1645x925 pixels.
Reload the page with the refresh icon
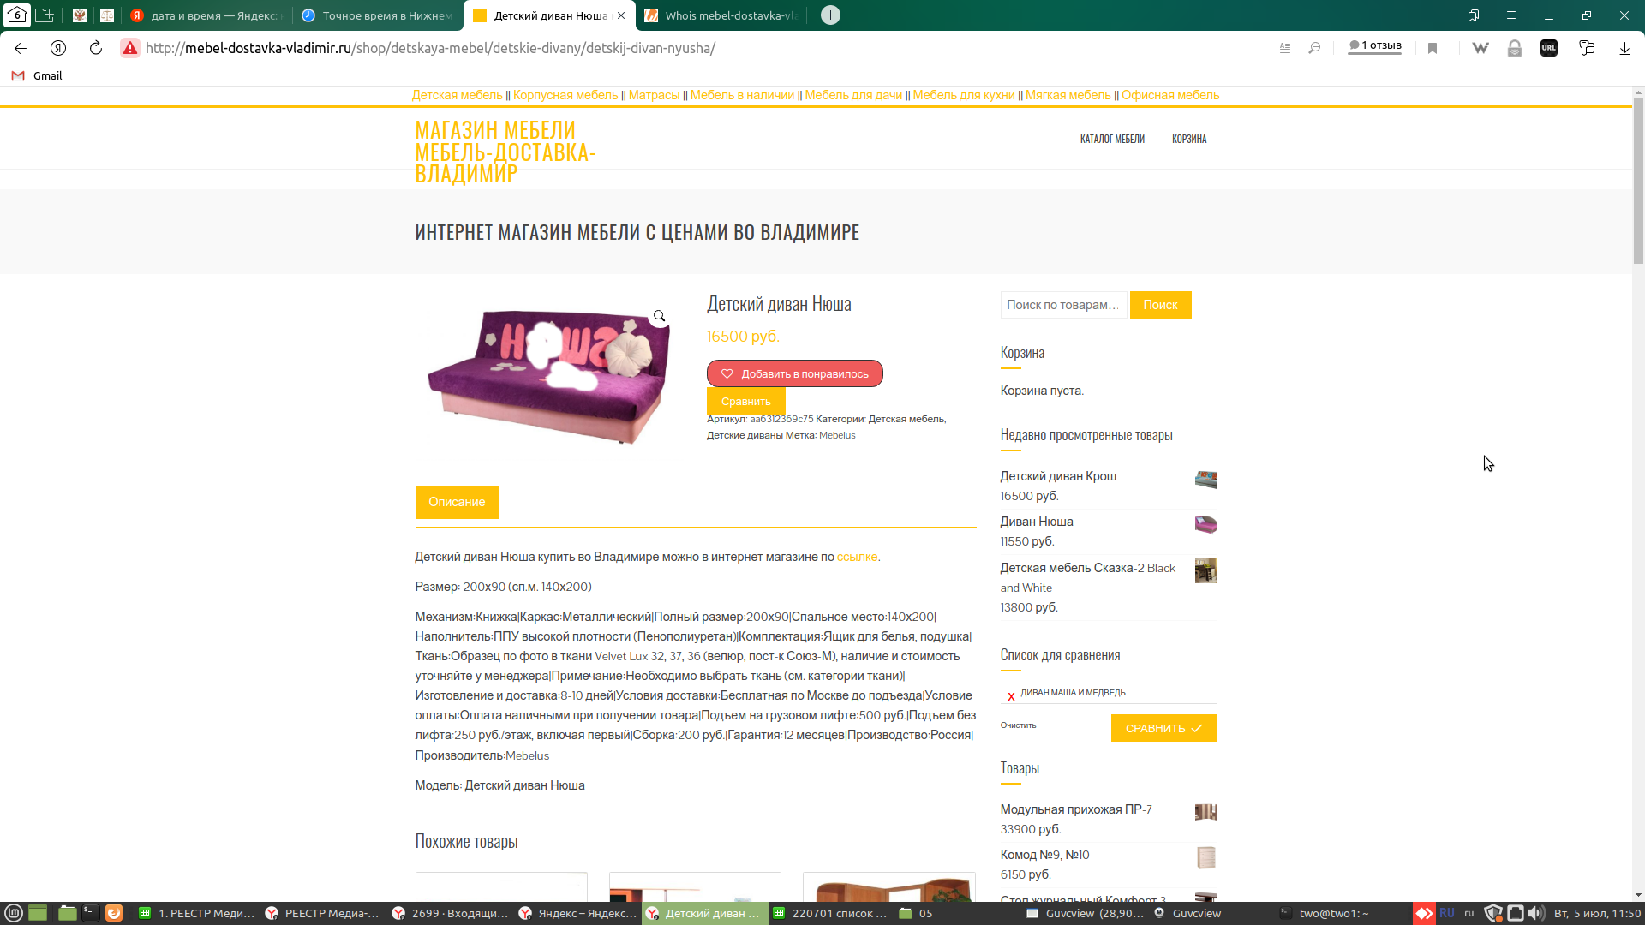click(96, 48)
